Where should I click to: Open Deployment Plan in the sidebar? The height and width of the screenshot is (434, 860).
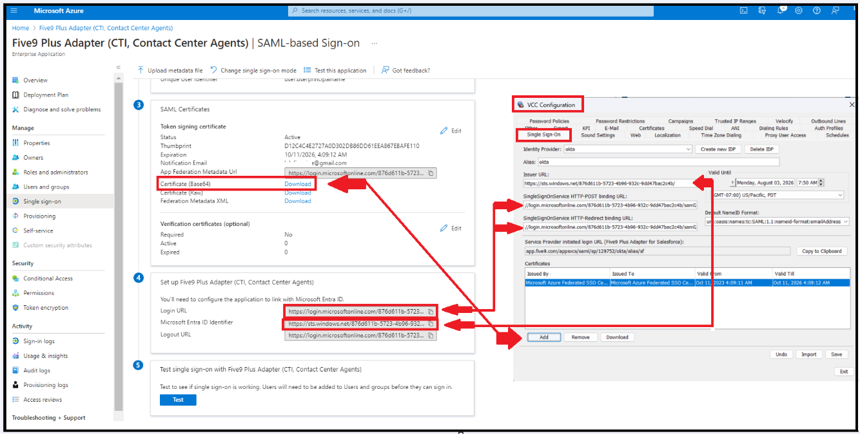[x=46, y=95]
